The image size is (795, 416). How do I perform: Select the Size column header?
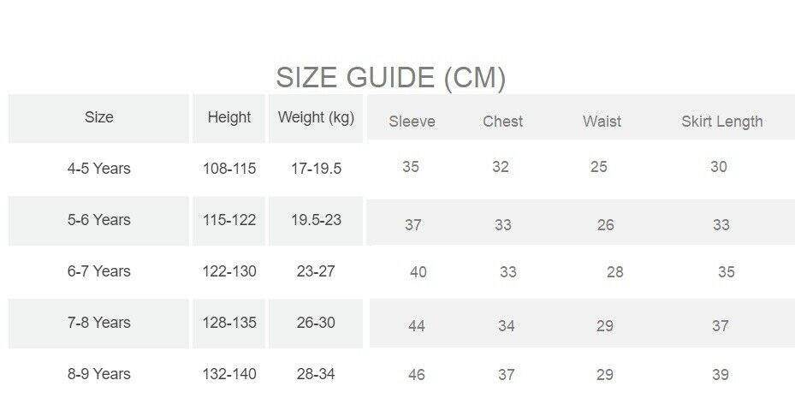pyautogui.click(x=99, y=117)
